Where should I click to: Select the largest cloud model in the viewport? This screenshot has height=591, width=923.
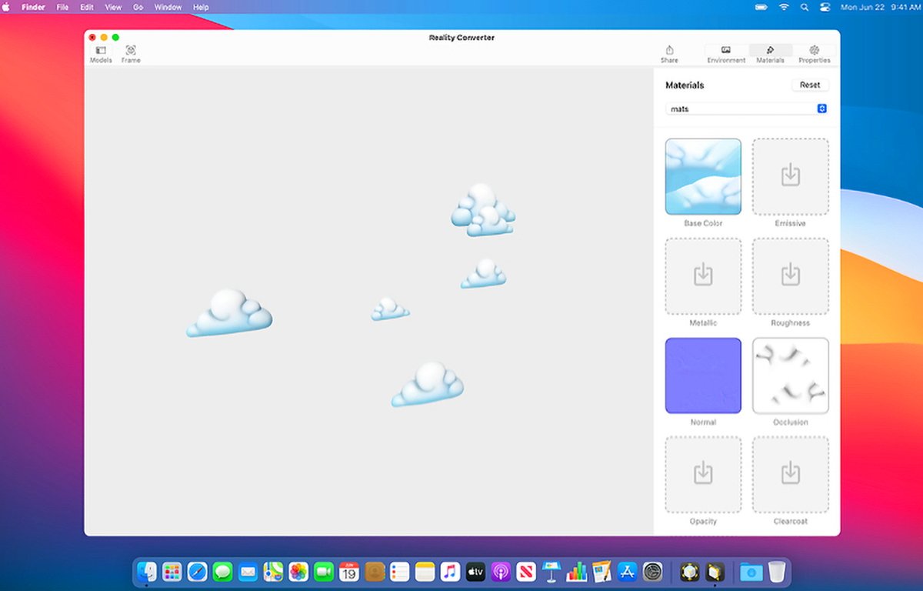click(x=229, y=313)
